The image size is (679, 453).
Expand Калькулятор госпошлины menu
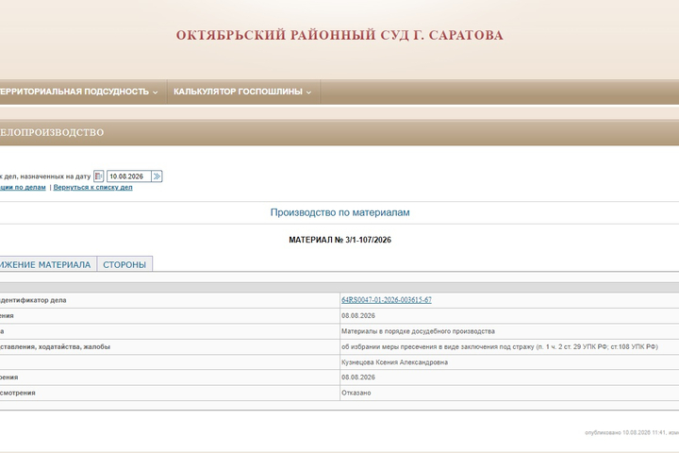click(x=243, y=92)
